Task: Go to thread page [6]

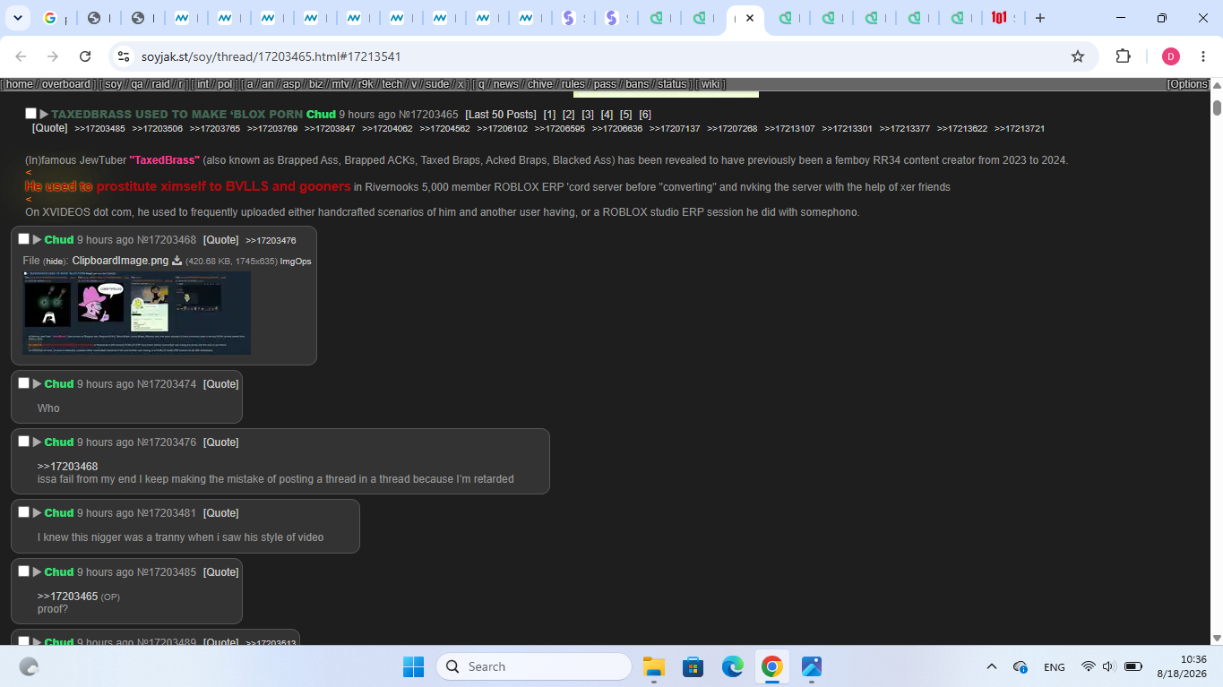Action: [645, 115]
